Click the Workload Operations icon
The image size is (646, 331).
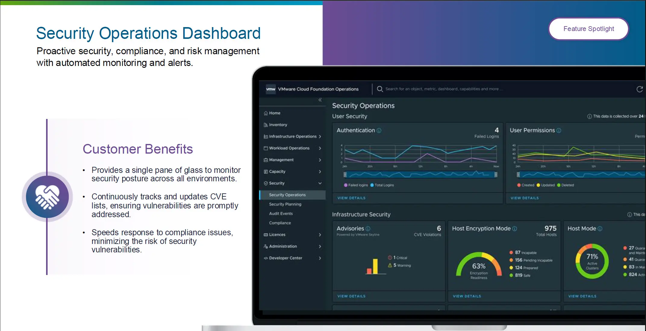pyautogui.click(x=266, y=148)
